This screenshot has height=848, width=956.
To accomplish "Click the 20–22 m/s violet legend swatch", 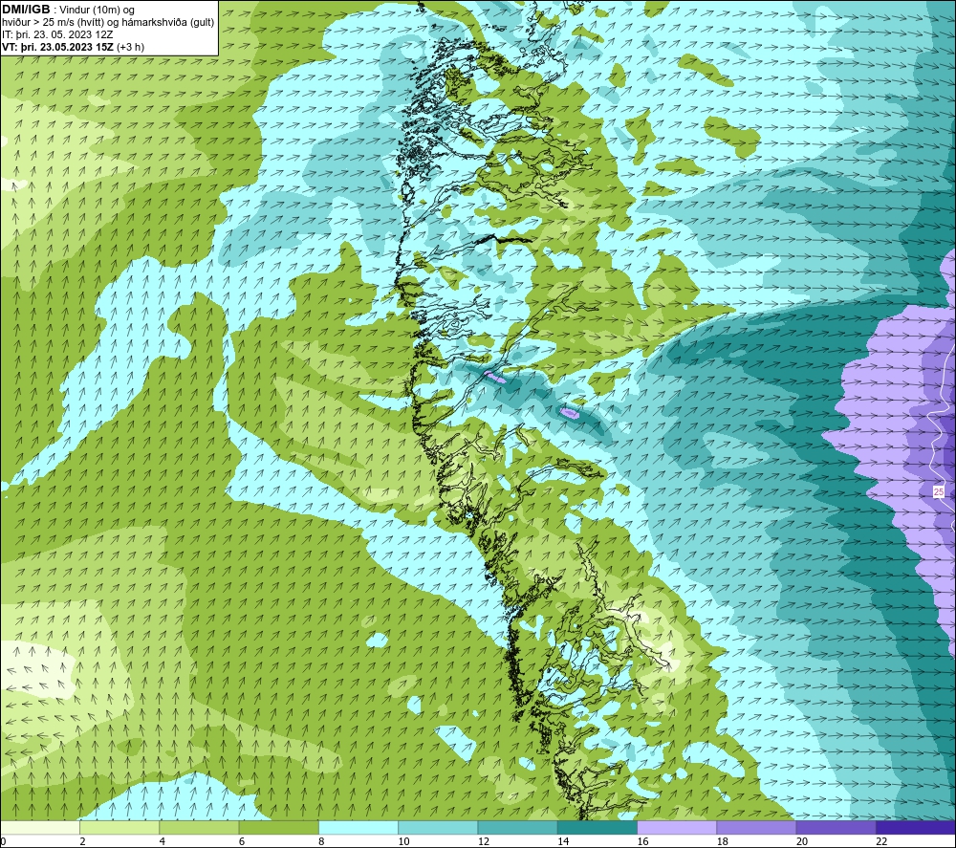I will coord(836,827).
